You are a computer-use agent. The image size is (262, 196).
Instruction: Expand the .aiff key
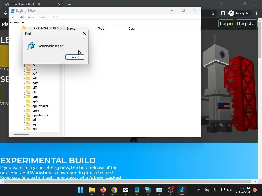point(24,88)
